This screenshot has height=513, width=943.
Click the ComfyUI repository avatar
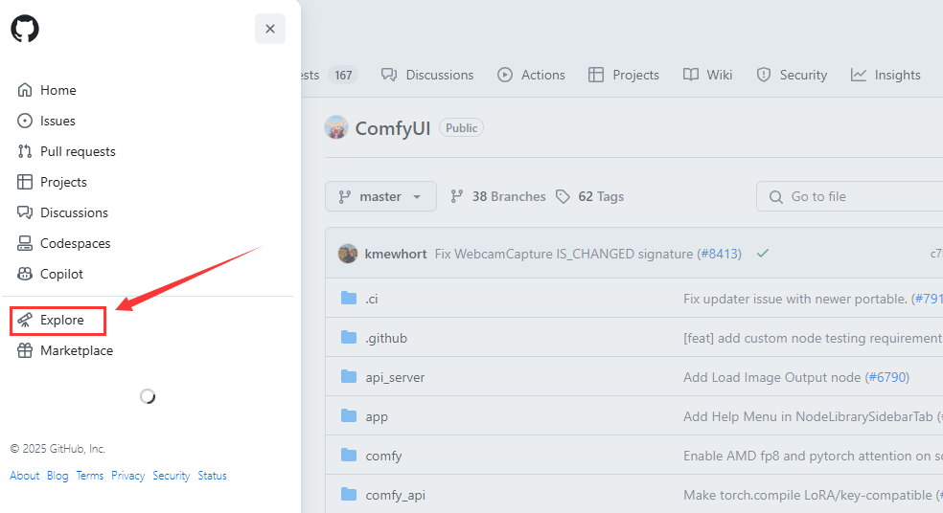click(x=336, y=128)
